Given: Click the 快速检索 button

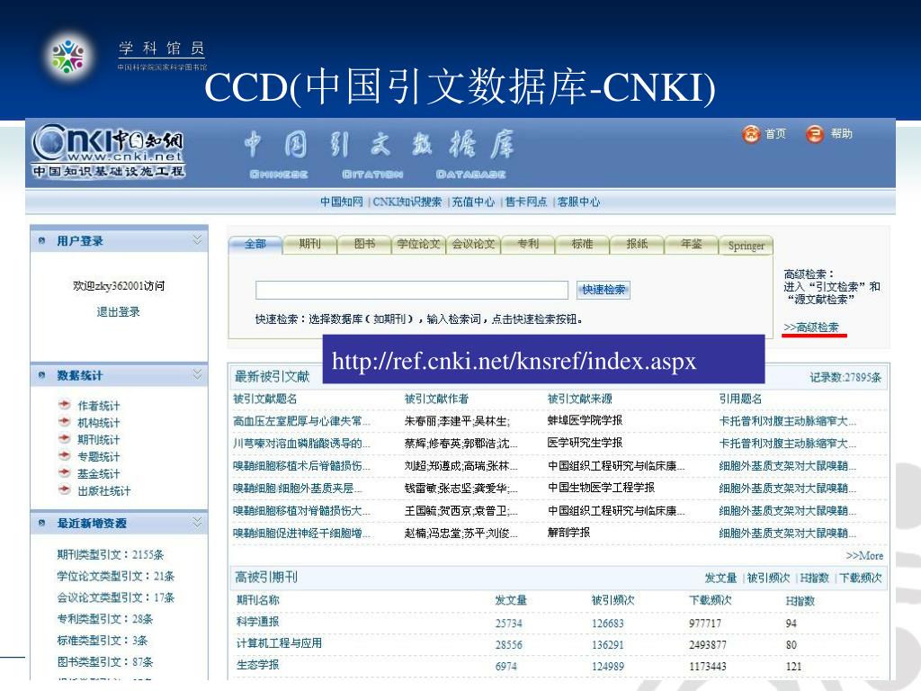Looking at the screenshot, I should [x=604, y=290].
